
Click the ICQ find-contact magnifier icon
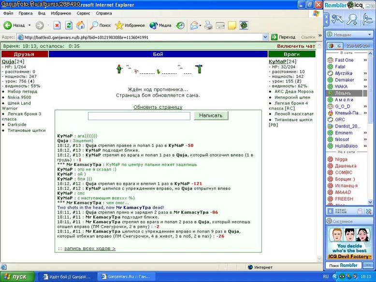pyautogui.click(x=352, y=19)
